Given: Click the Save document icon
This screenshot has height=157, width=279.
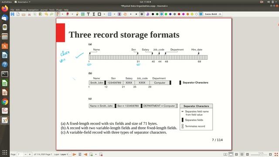Looking at the screenshot, I should click(13, 14).
